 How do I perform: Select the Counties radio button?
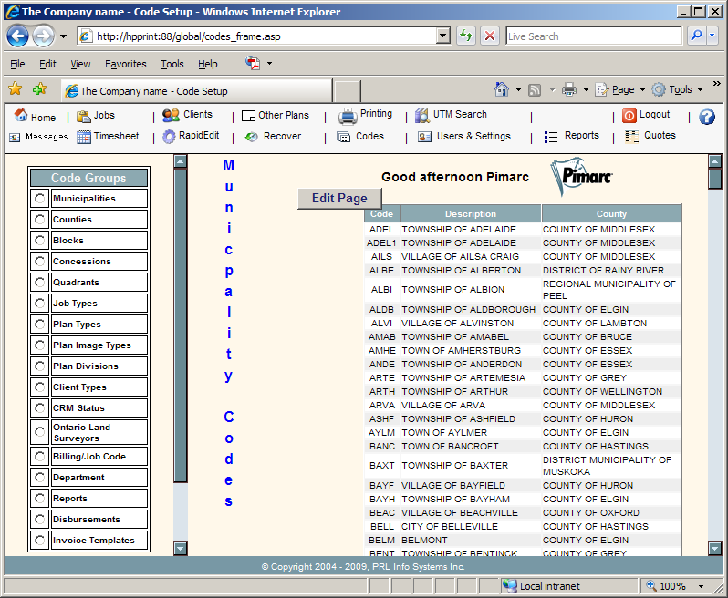point(40,220)
